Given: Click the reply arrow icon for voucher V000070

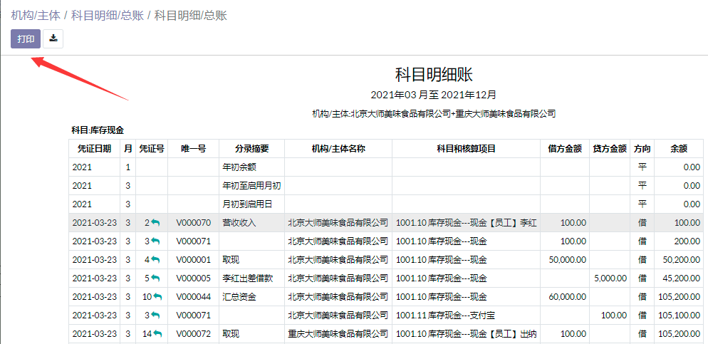Looking at the screenshot, I should point(155,222).
